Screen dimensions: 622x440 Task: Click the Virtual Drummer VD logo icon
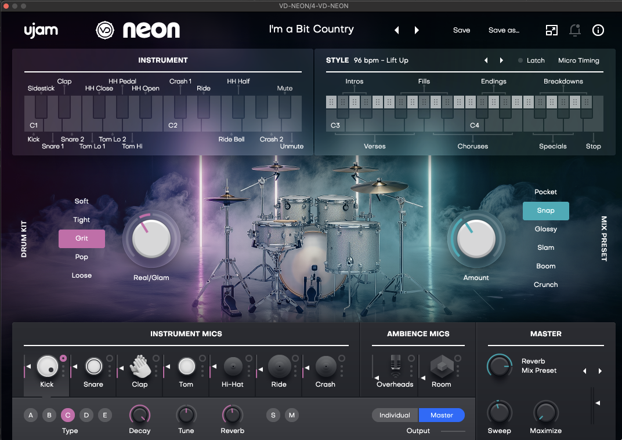[x=104, y=30]
